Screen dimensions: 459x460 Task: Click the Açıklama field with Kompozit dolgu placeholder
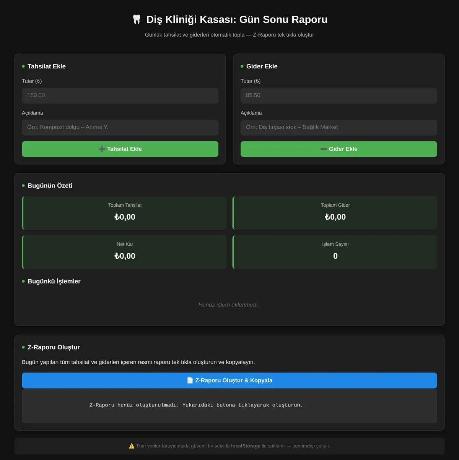(x=120, y=127)
